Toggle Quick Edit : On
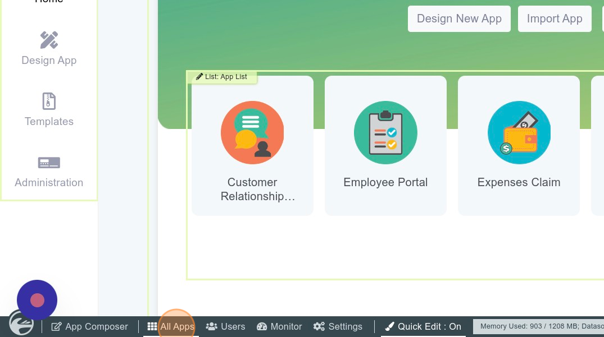The image size is (604, 337). [423, 326]
